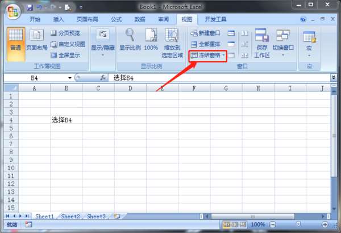Click the Redo icon in quick access toolbar
This screenshot has height=233, width=341.
coord(53,7)
